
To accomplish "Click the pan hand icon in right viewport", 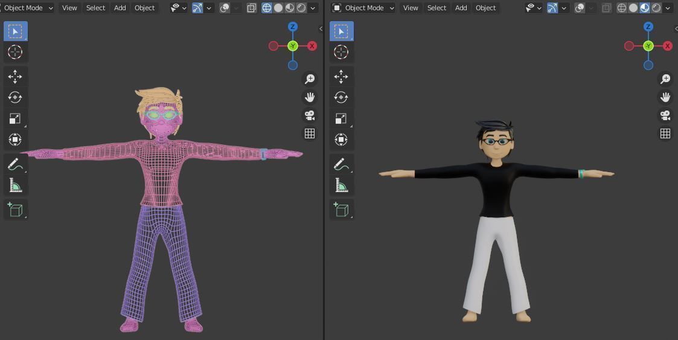I will click(665, 97).
